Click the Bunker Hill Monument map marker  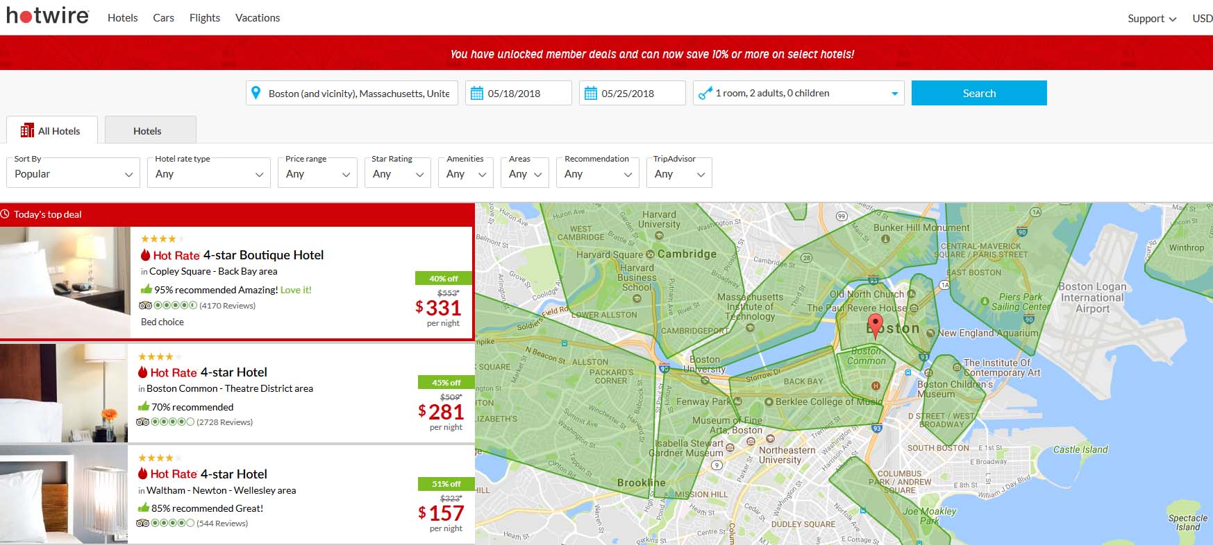(x=885, y=239)
